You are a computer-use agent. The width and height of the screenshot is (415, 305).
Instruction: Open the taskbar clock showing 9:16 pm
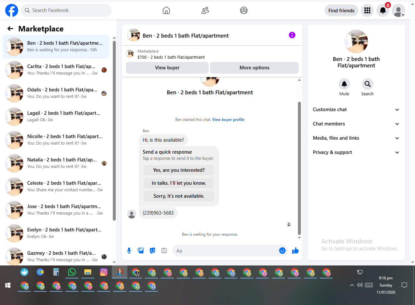(386, 285)
